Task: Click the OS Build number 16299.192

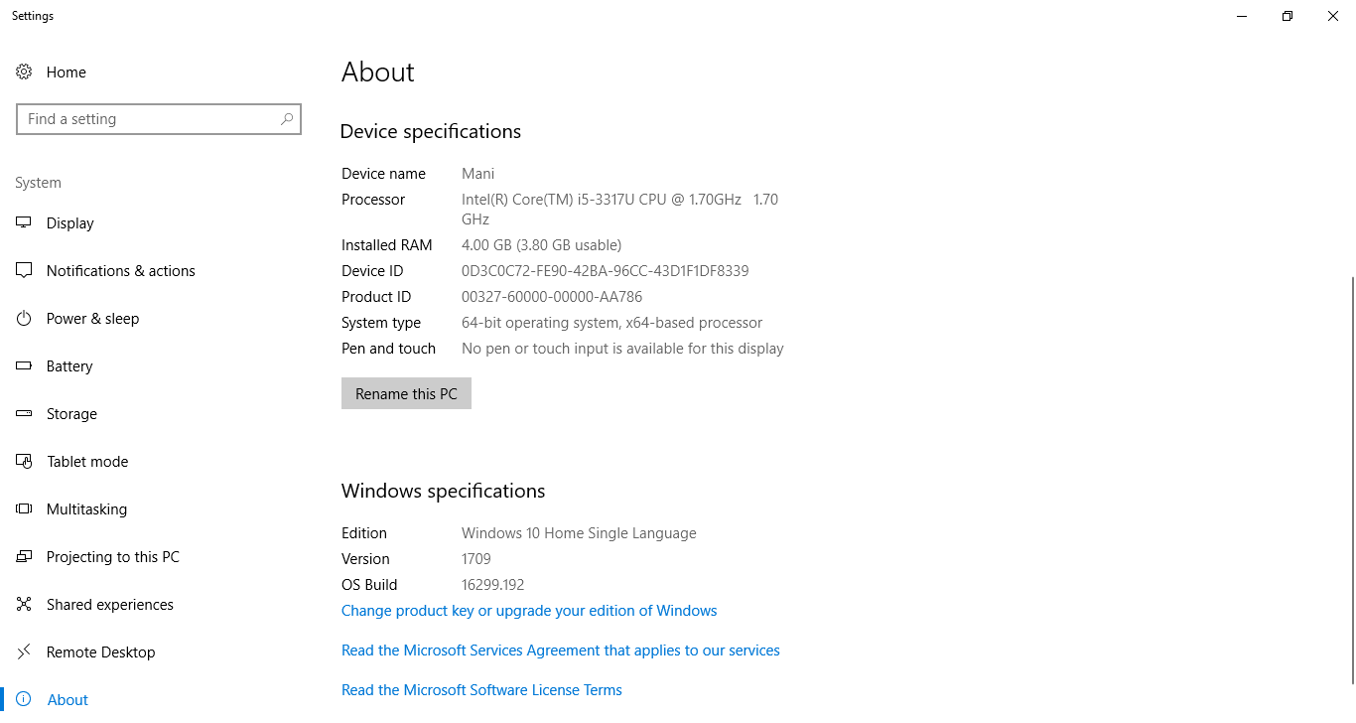Action: [493, 585]
